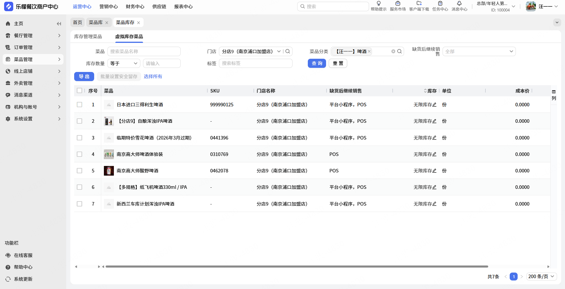565x289 pixels.
Task: Collapse the sidebar with the arrow icon
Action: pos(59,24)
